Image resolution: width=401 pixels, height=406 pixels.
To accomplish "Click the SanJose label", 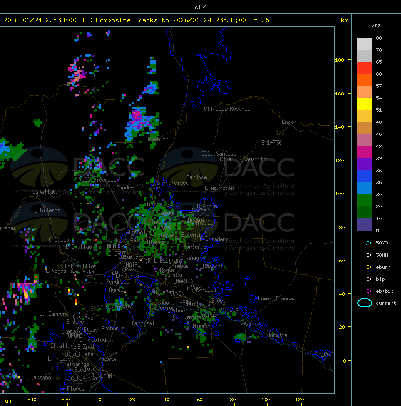I will coord(197,177).
